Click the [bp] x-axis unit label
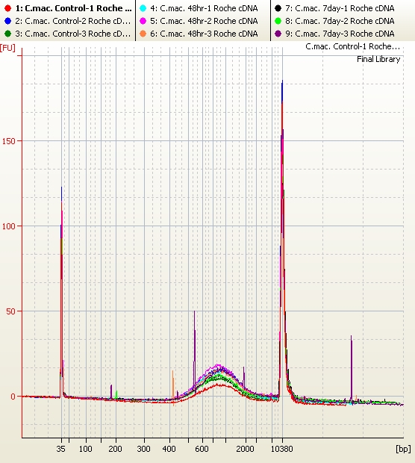Screen dimensions: 415x463 tap(403, 449)
